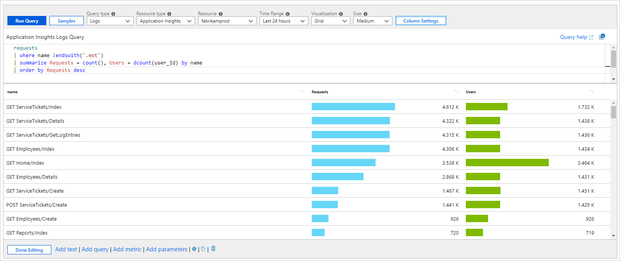
Task: Select the GET ServiceTickets/Create row name
Action: coord(35,191)
